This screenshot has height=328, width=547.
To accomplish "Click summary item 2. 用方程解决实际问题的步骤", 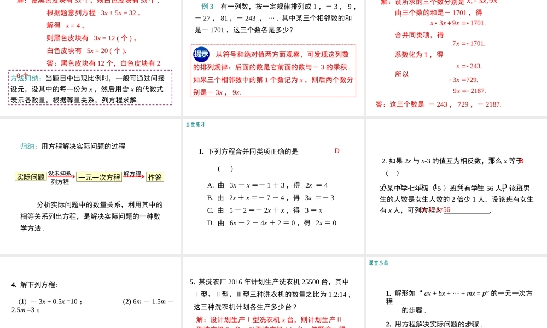I will [x=434, y=324].
